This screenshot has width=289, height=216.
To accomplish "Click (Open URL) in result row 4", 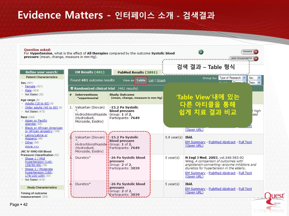I will click(x=194, y=192).
